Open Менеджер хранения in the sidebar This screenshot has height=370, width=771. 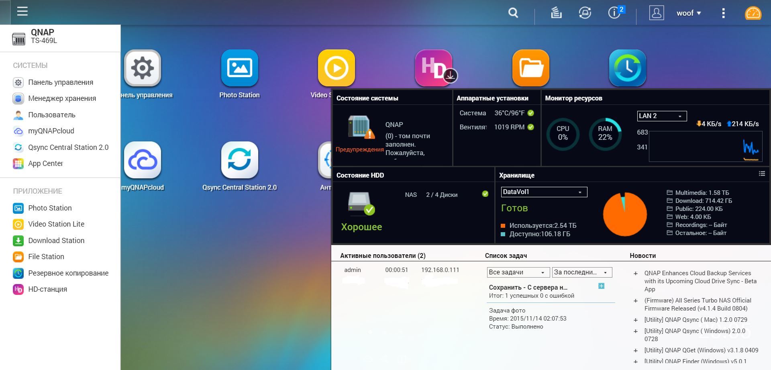point(60,98)
